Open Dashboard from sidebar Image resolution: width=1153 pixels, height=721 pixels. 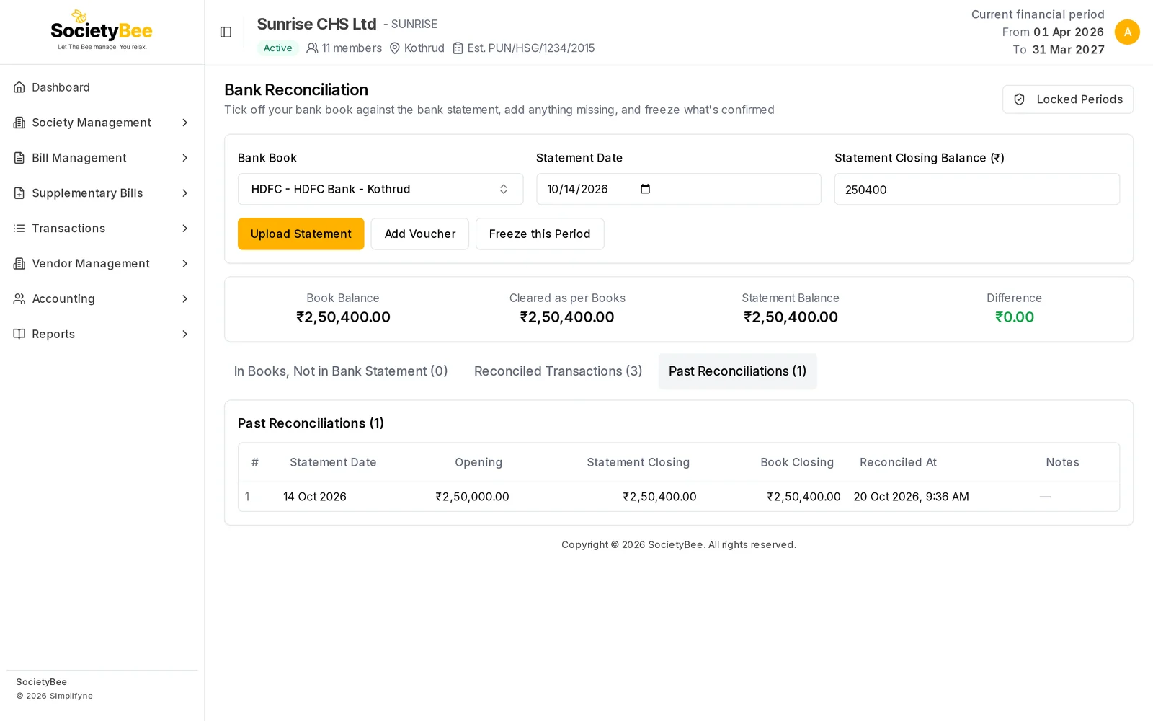pyautogui.click(x=102, y=87)
